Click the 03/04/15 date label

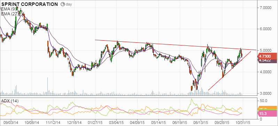116,122
